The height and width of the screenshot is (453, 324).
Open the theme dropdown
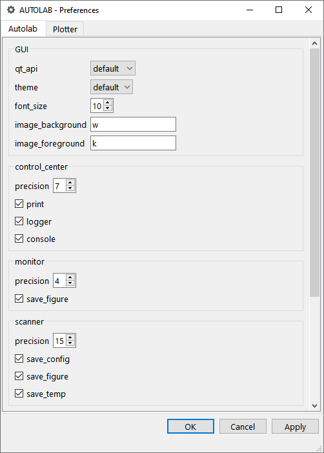112,87
